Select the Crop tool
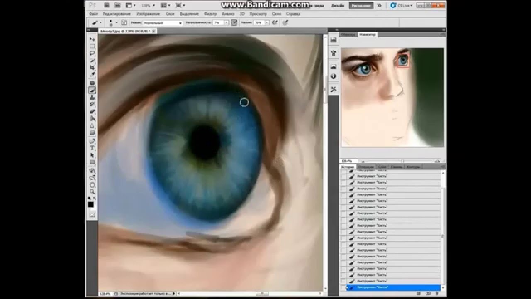 coord(92,68)
